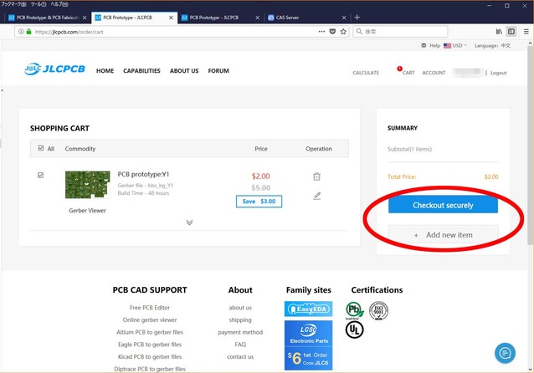Open a new browser tab with plus

[x=357, y=18]
